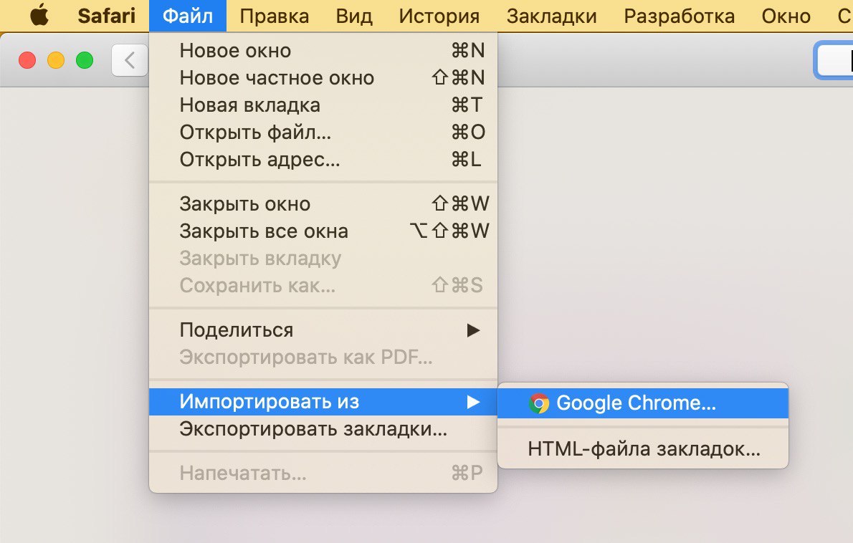
Task: Open the Разработка menu
Action: pos(678,16)
